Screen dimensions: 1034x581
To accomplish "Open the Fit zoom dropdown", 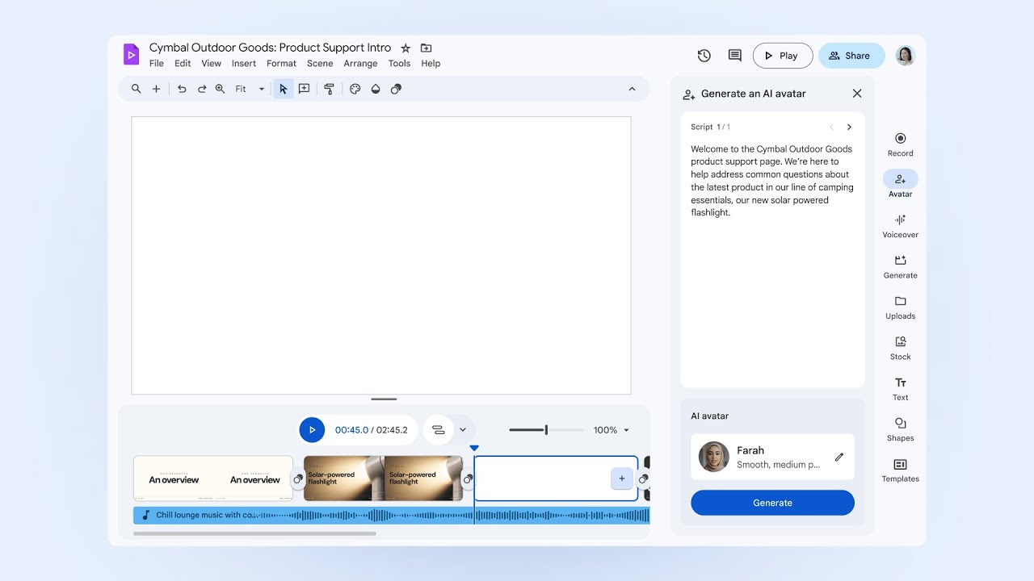I will click(260, 89).
